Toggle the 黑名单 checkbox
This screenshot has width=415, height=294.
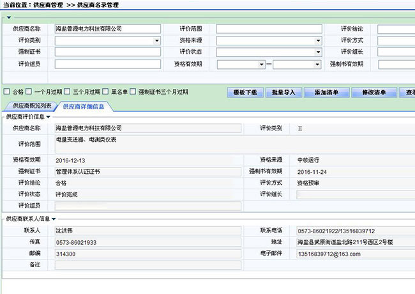click(x=105, y=92)
